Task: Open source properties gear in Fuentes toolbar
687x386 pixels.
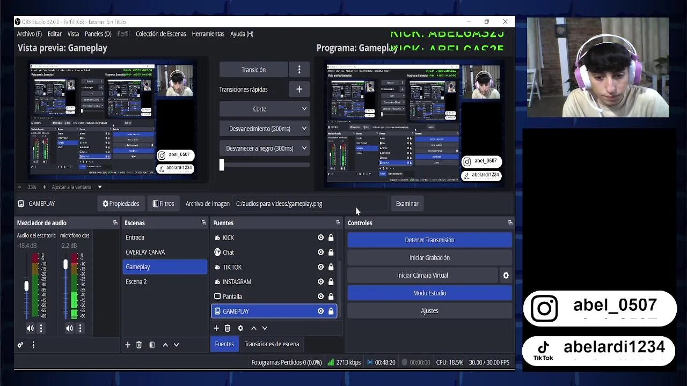Action: [x=240, y=328]
